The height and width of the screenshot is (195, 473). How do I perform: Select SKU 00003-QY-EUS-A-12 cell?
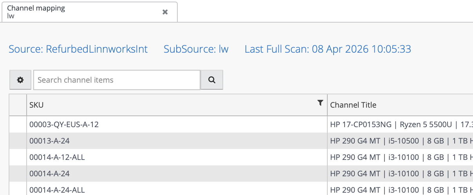coord(177,124)
